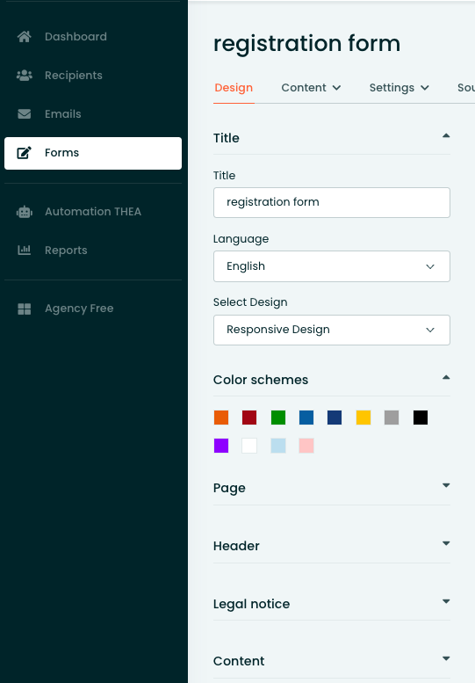This screenshot has height=683, width=475.
Task: Collapse the Title section
Action: point(446,136)
